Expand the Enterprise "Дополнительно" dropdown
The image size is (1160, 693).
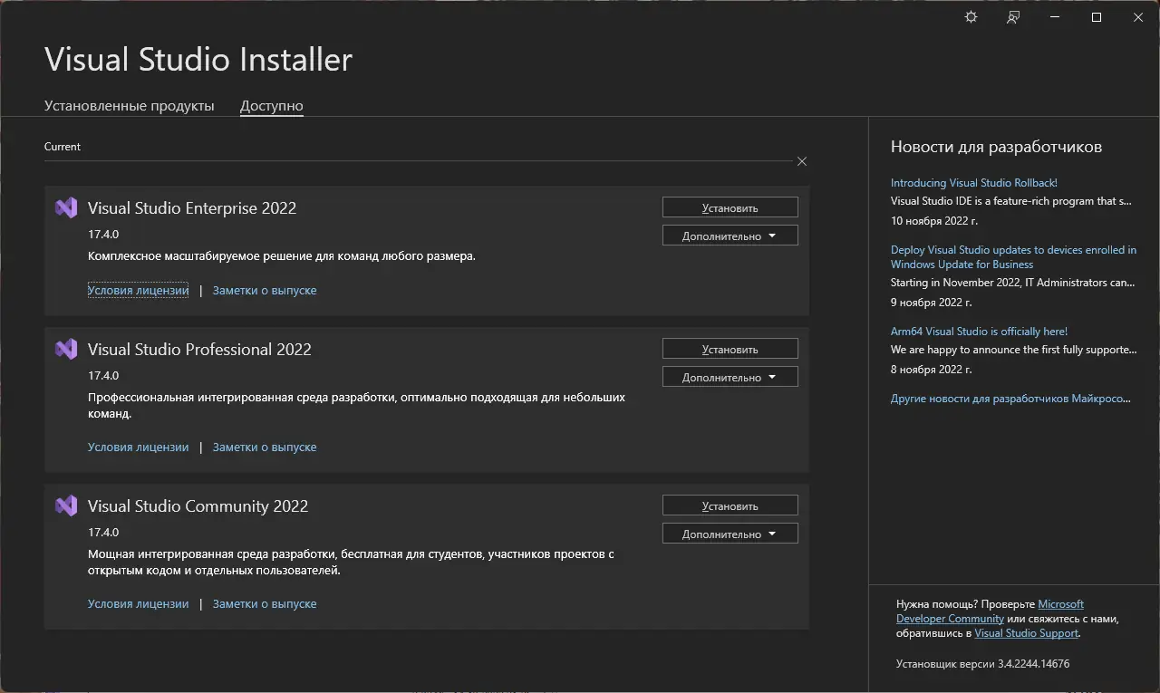tap(730, 236)
